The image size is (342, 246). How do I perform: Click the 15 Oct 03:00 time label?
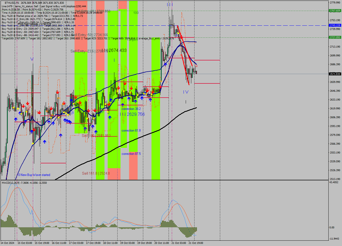tap(25, 243)
